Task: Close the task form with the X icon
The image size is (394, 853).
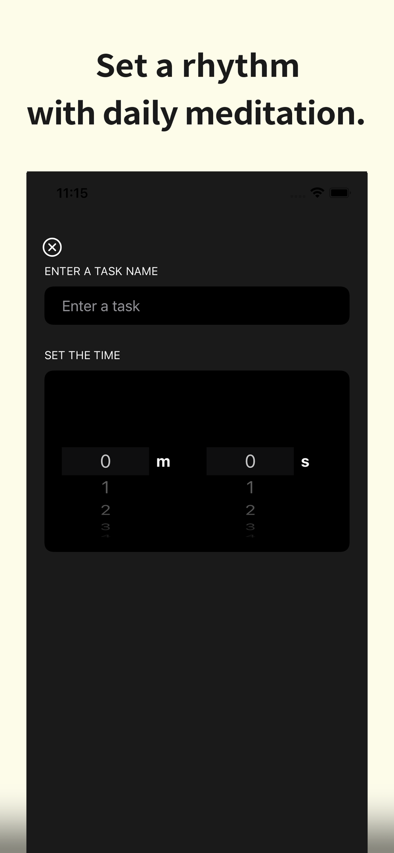Action: pyautogui.click(x=52, y=247)
